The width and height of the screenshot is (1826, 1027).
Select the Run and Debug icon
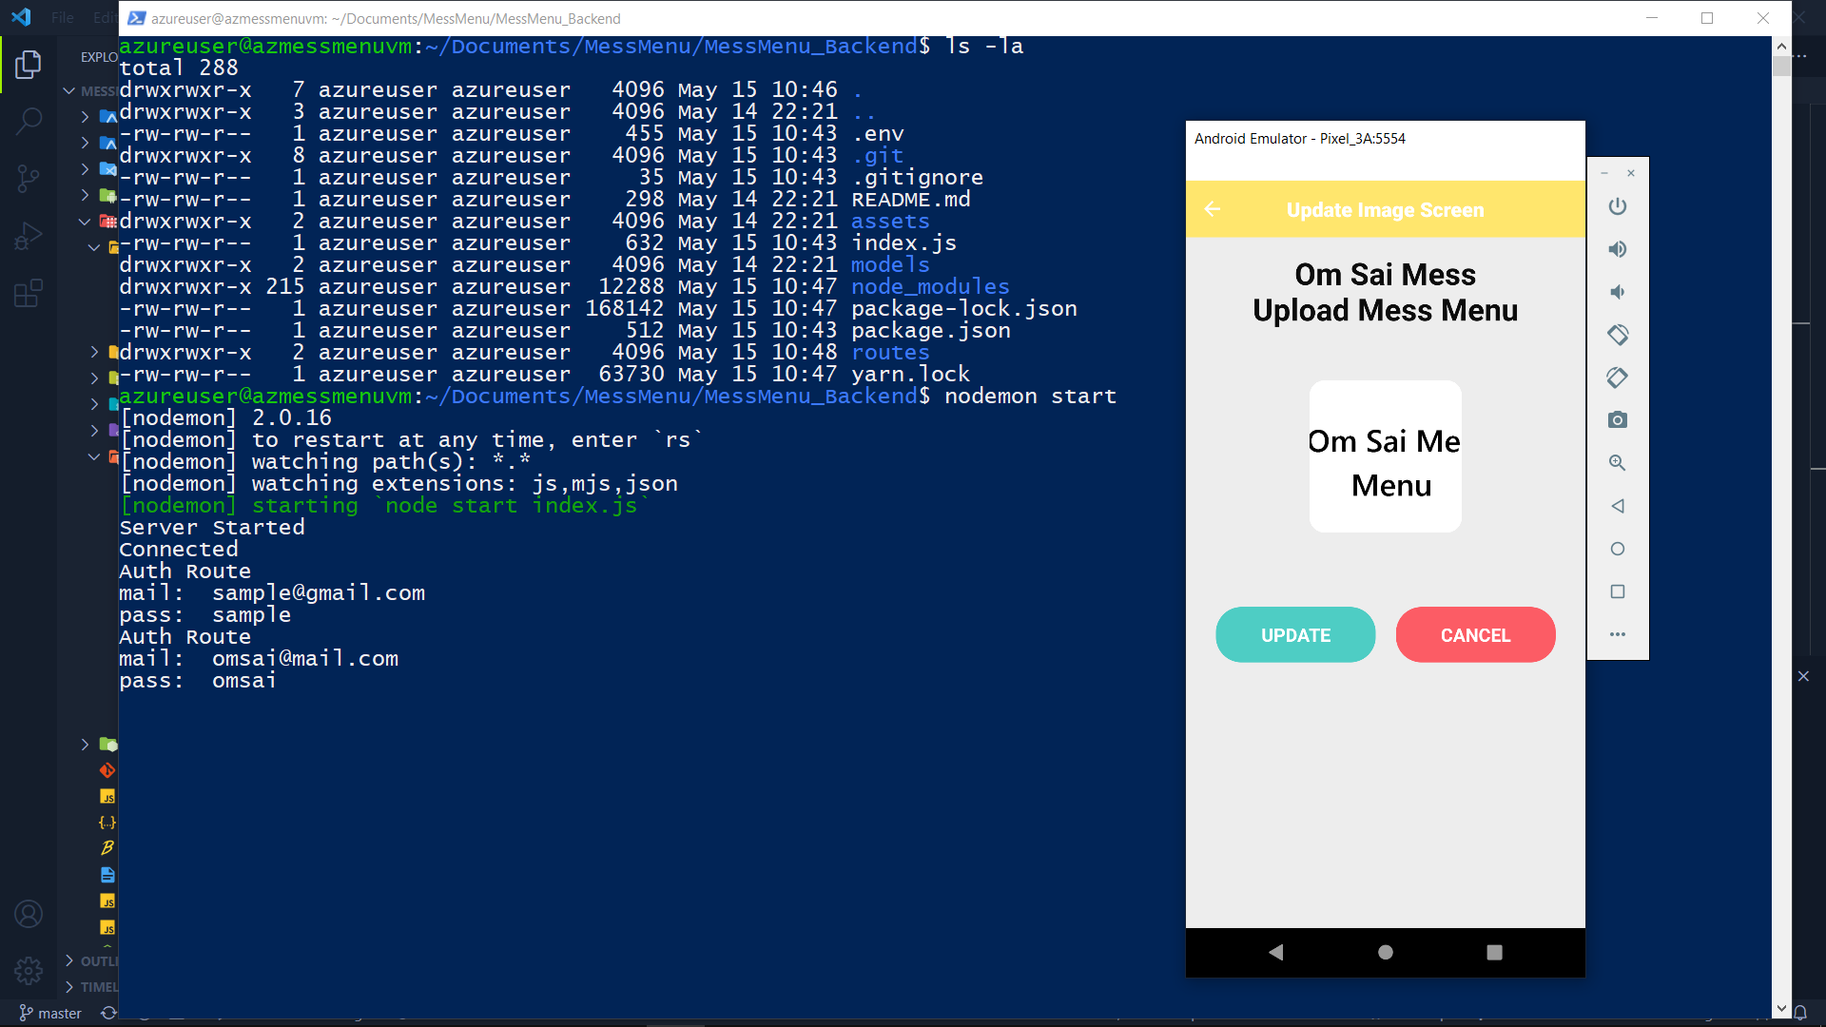click(x=29, y=235)
